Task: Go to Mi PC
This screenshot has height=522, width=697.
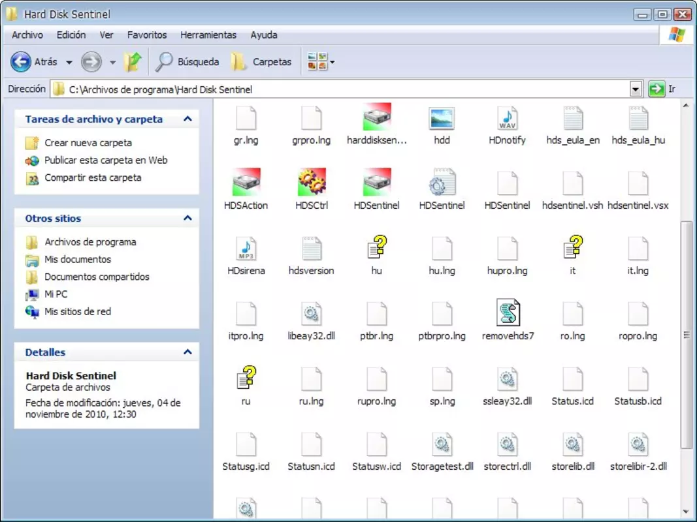Action: [x=56, y=294]
